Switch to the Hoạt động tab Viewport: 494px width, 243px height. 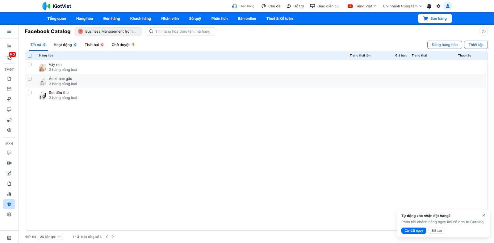coord(65,45)
